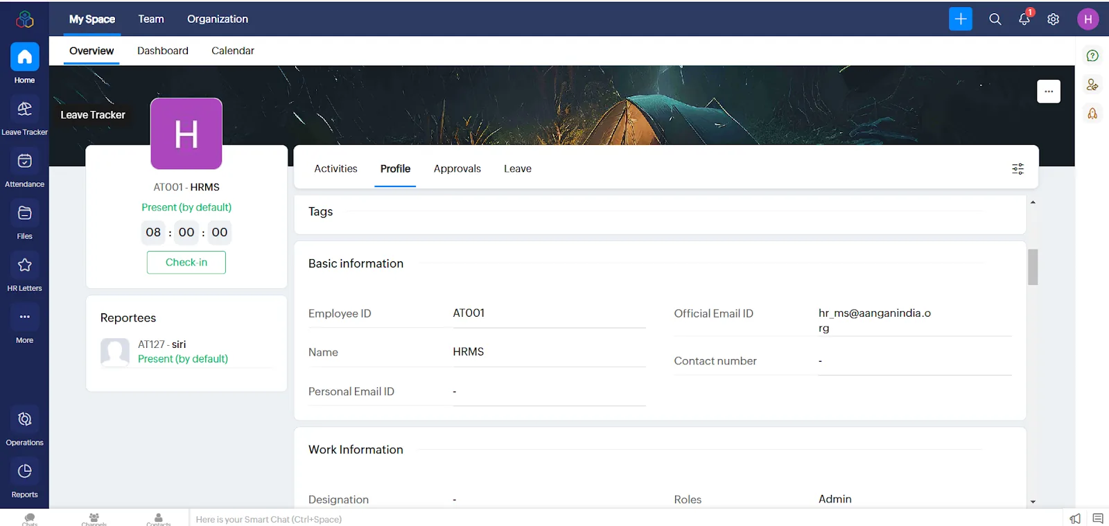Click the Check-in button
Image resolution: width=1109 pixels, height=526 pixels.
pyautogui.click(x=186, y=262)
